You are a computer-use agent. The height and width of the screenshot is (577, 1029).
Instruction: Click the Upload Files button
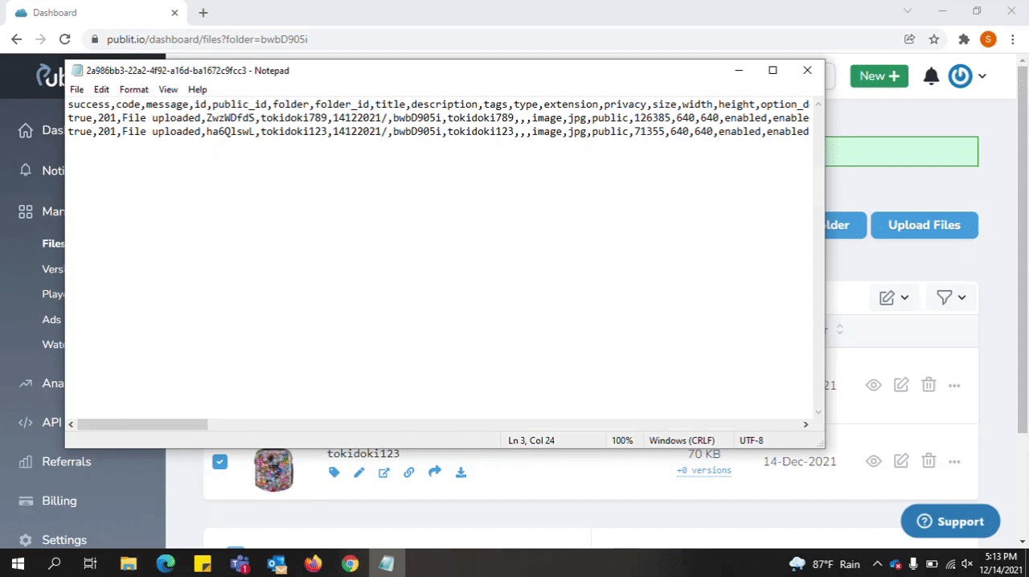click(x=924, y=225)
